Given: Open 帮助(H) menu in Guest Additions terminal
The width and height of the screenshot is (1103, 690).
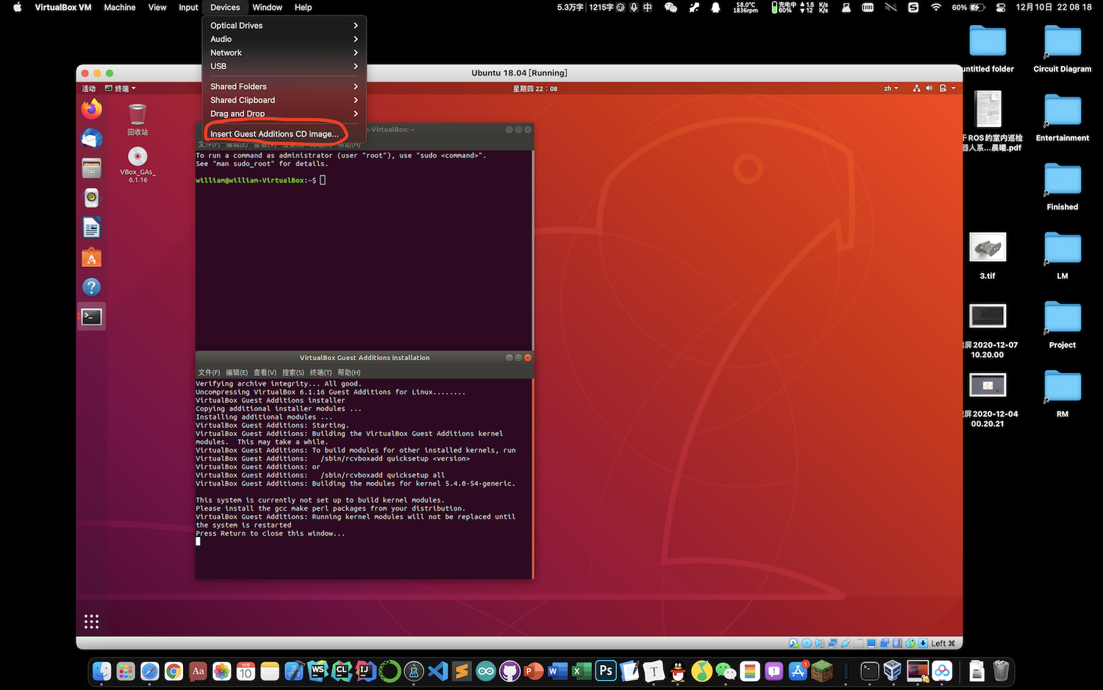Looking at the screenshot, I should click(349, 372).
